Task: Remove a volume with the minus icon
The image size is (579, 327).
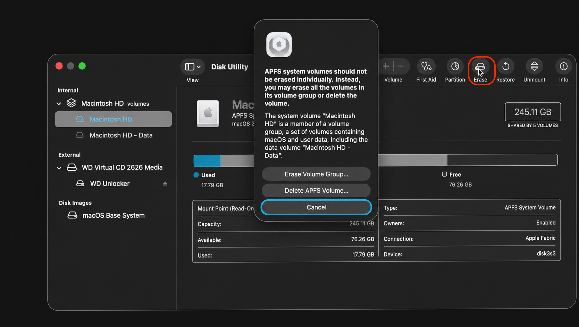Action: 401,66
